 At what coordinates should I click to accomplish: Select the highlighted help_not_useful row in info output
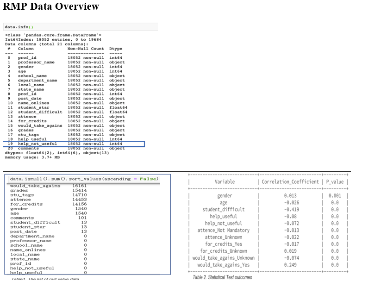click(74, 144)
